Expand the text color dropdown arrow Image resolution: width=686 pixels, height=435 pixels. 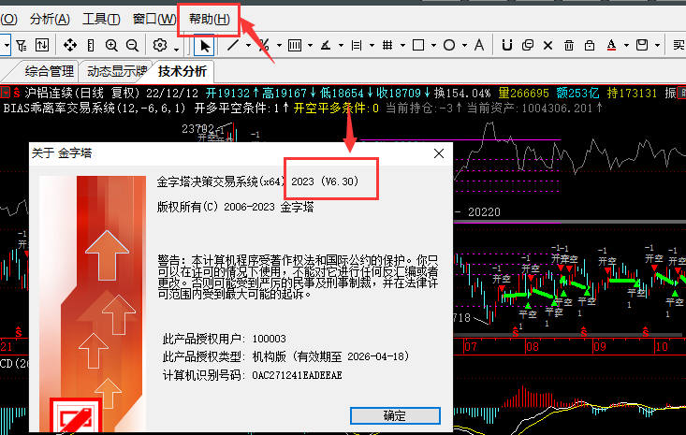click(626, 46)
